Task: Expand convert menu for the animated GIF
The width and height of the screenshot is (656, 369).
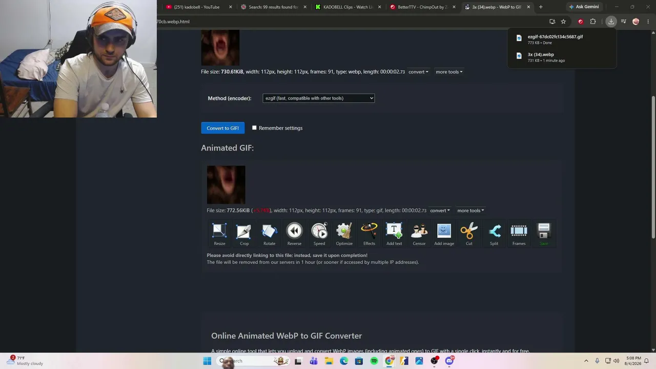Action: tap(440, 211)
